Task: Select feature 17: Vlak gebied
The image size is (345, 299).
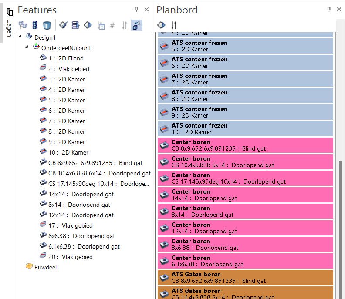Action: (x=71, y=225)
